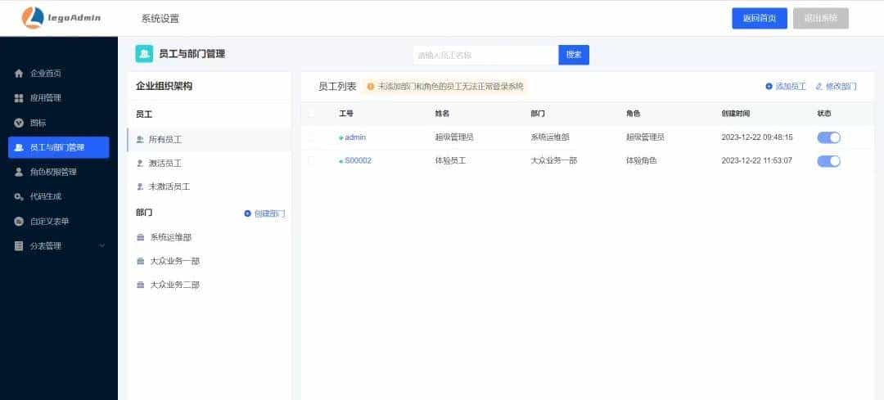Tick the checkbox in the S00002 row
Viewport: 884px width, 400px height.
(x=312, y=161)
